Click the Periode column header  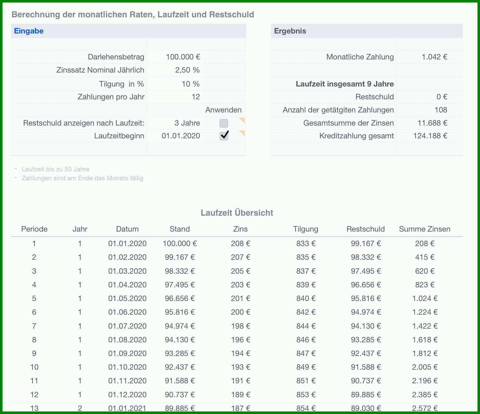[x=34, y=229]
